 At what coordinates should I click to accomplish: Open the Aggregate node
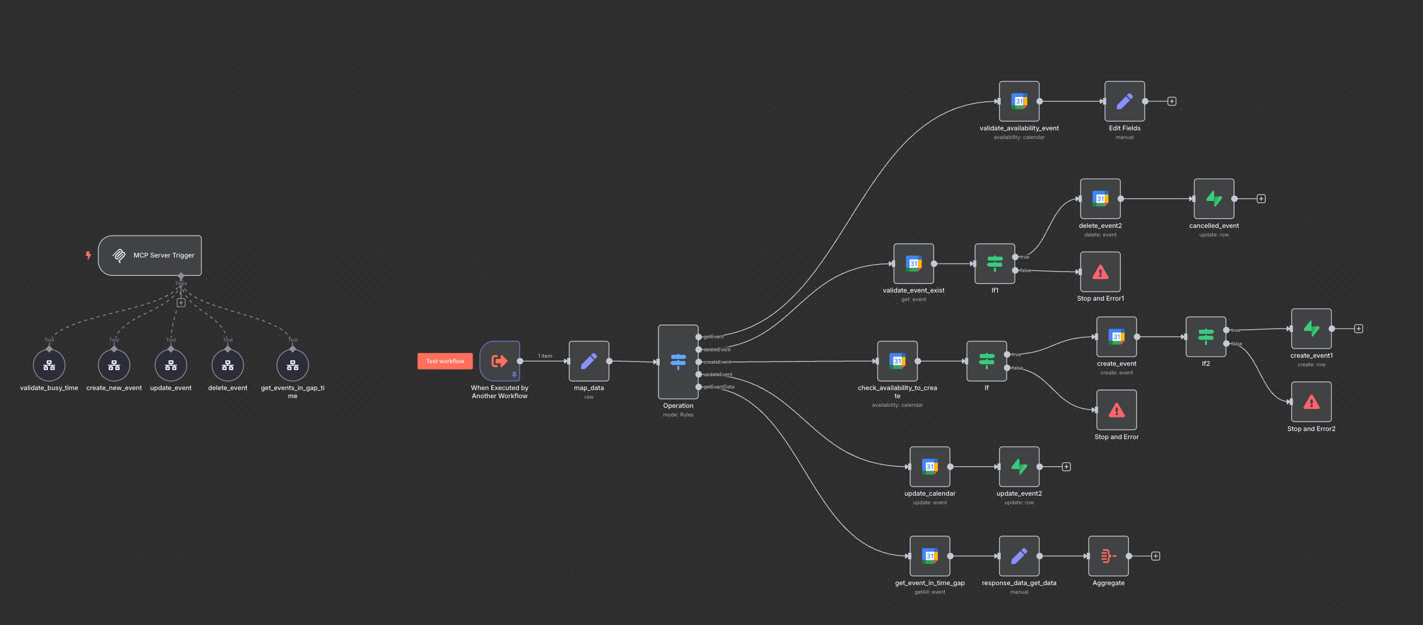[1107, 556]
